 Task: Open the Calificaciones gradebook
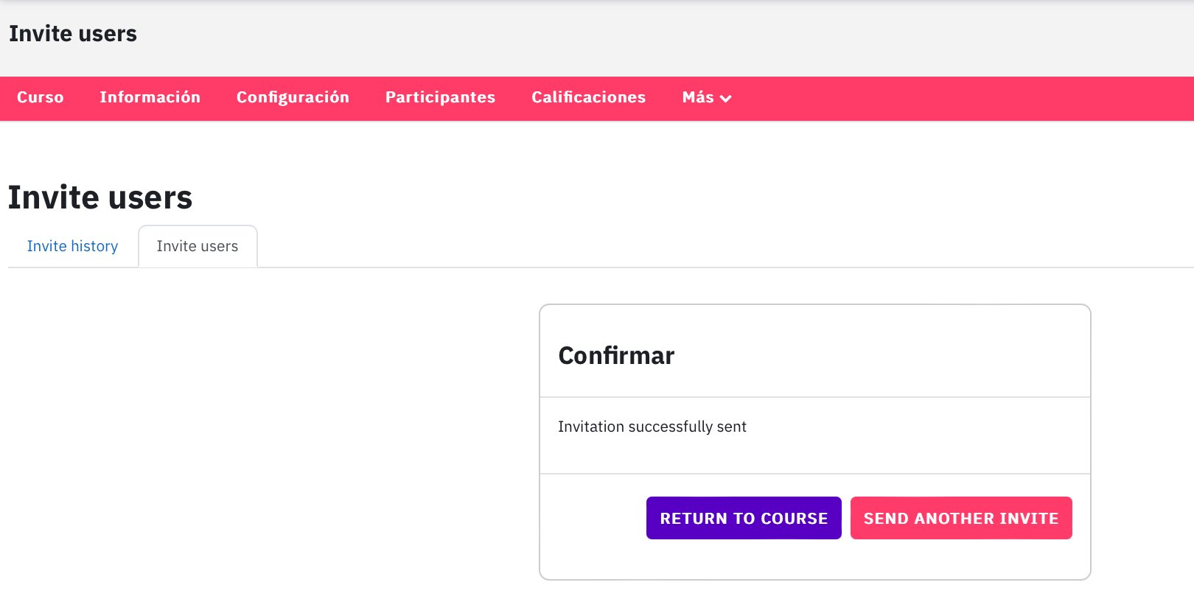click(x=589, y=97)
